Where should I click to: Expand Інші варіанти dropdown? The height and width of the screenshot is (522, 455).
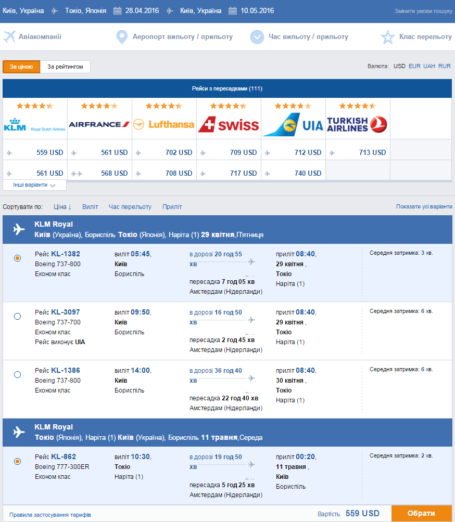click(x=34, y=185)
